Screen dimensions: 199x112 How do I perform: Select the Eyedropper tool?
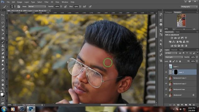(x=3, y=34)
